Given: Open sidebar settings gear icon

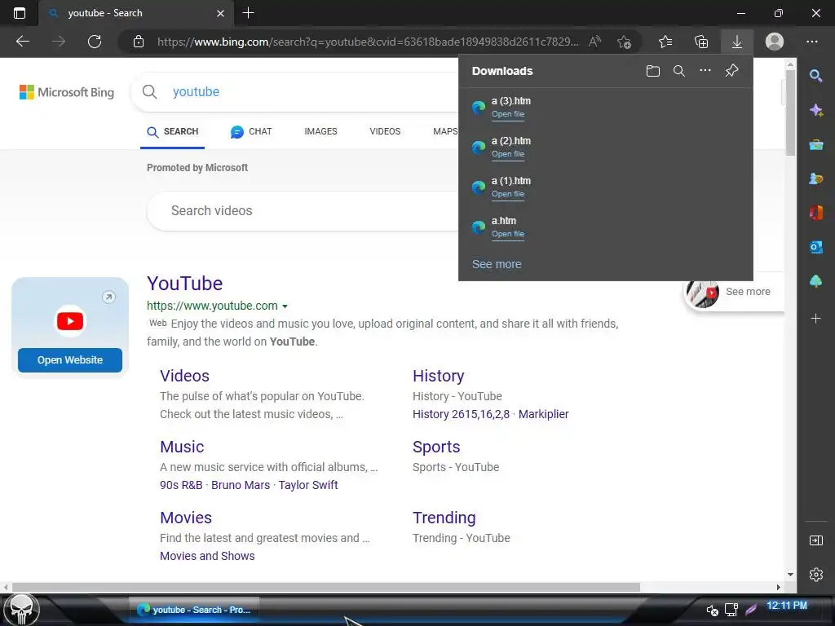Looking at the screenshot, I should click(x=815, y=575).
